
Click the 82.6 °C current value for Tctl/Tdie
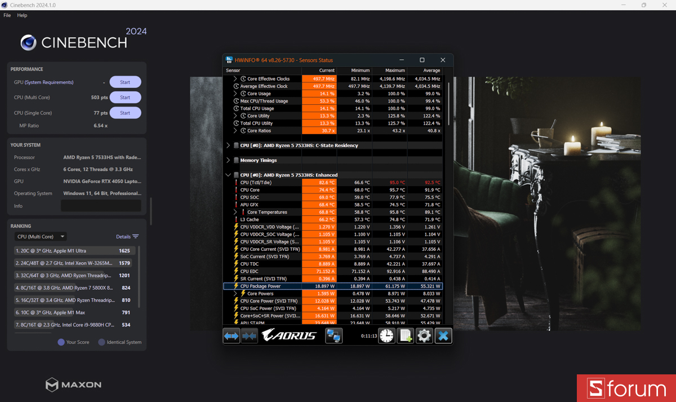point(319,183)
